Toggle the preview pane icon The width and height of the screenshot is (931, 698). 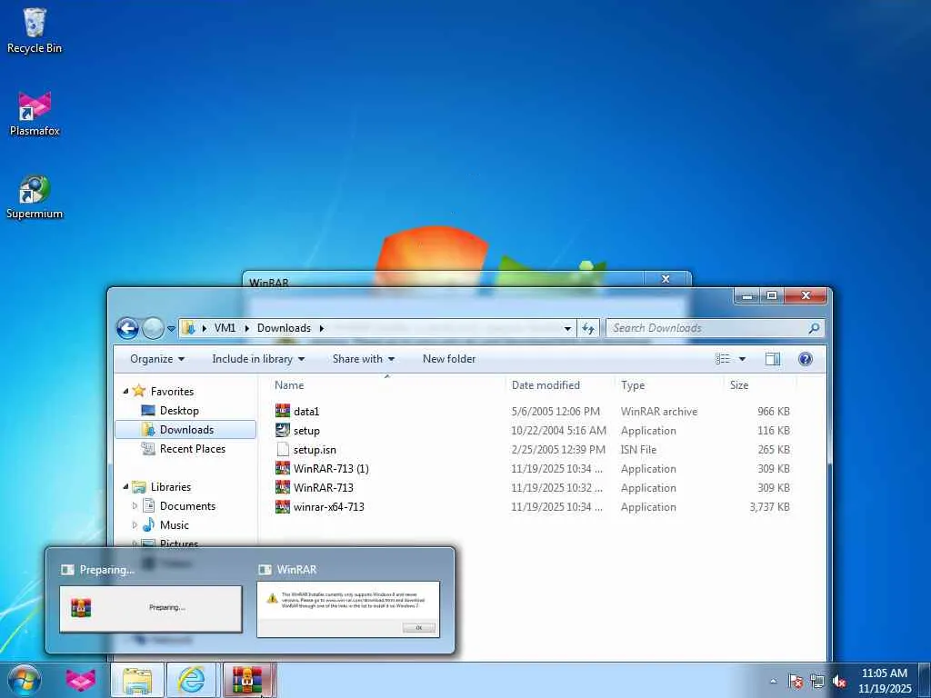coord(773,358)
